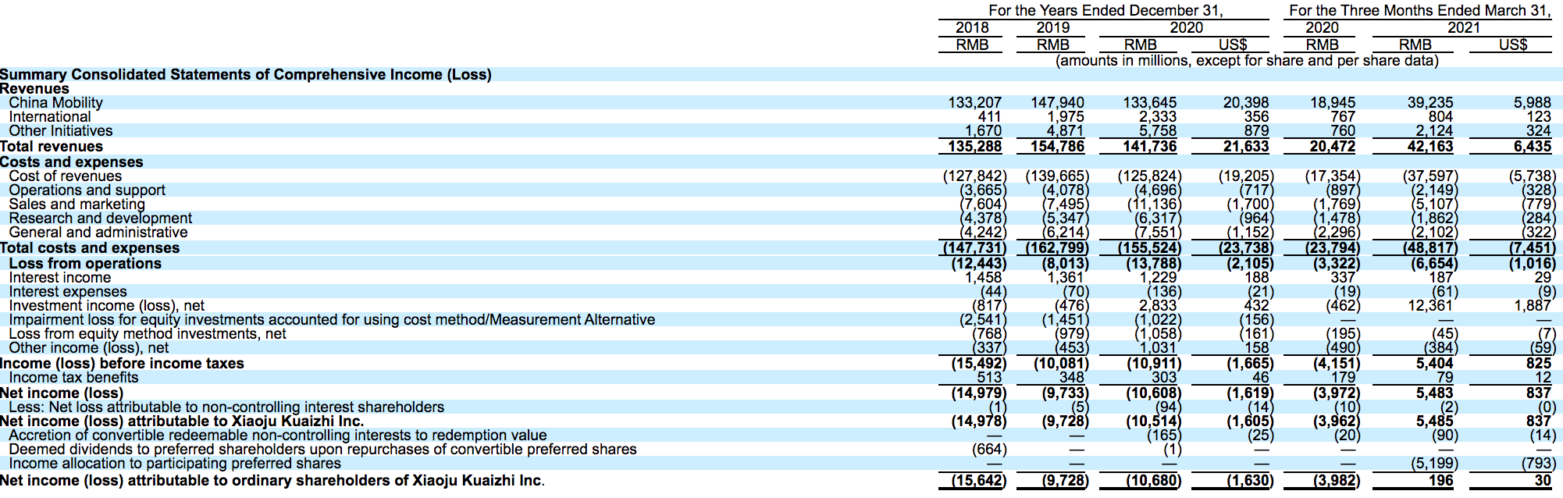Select 'Income allocation to participating preferred shares' label
This screenshot has width=1563, height=498.
pyautogui.click(x=175, y=463)
